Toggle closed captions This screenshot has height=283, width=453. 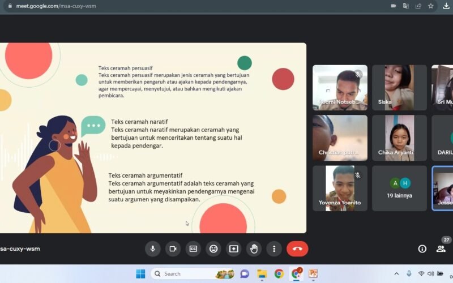click(193, 248)
